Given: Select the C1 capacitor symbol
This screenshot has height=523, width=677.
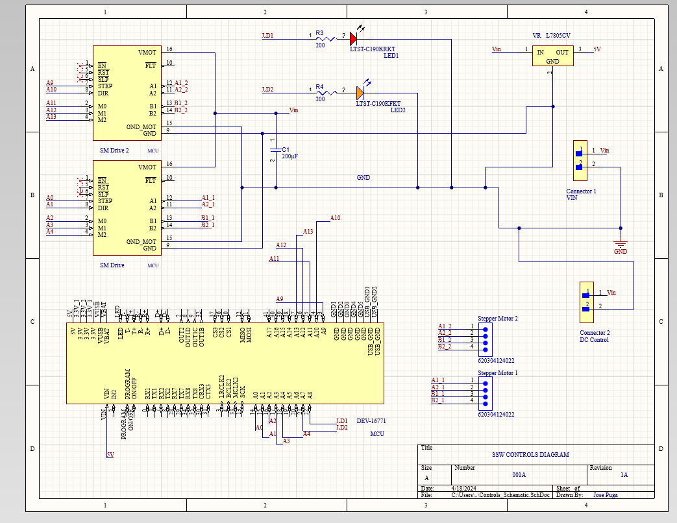Looking at the screenshot, I should coord(276,150).
